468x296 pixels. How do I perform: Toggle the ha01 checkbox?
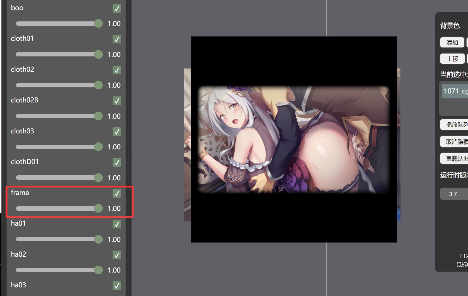[117, 224]
